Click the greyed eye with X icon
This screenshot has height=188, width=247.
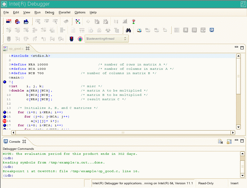click(38, 21)
